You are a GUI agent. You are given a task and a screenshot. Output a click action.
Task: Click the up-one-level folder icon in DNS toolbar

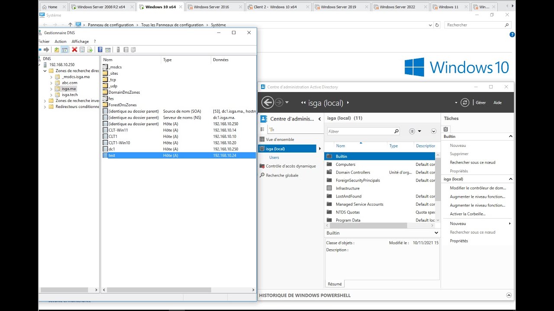[57, 50]
